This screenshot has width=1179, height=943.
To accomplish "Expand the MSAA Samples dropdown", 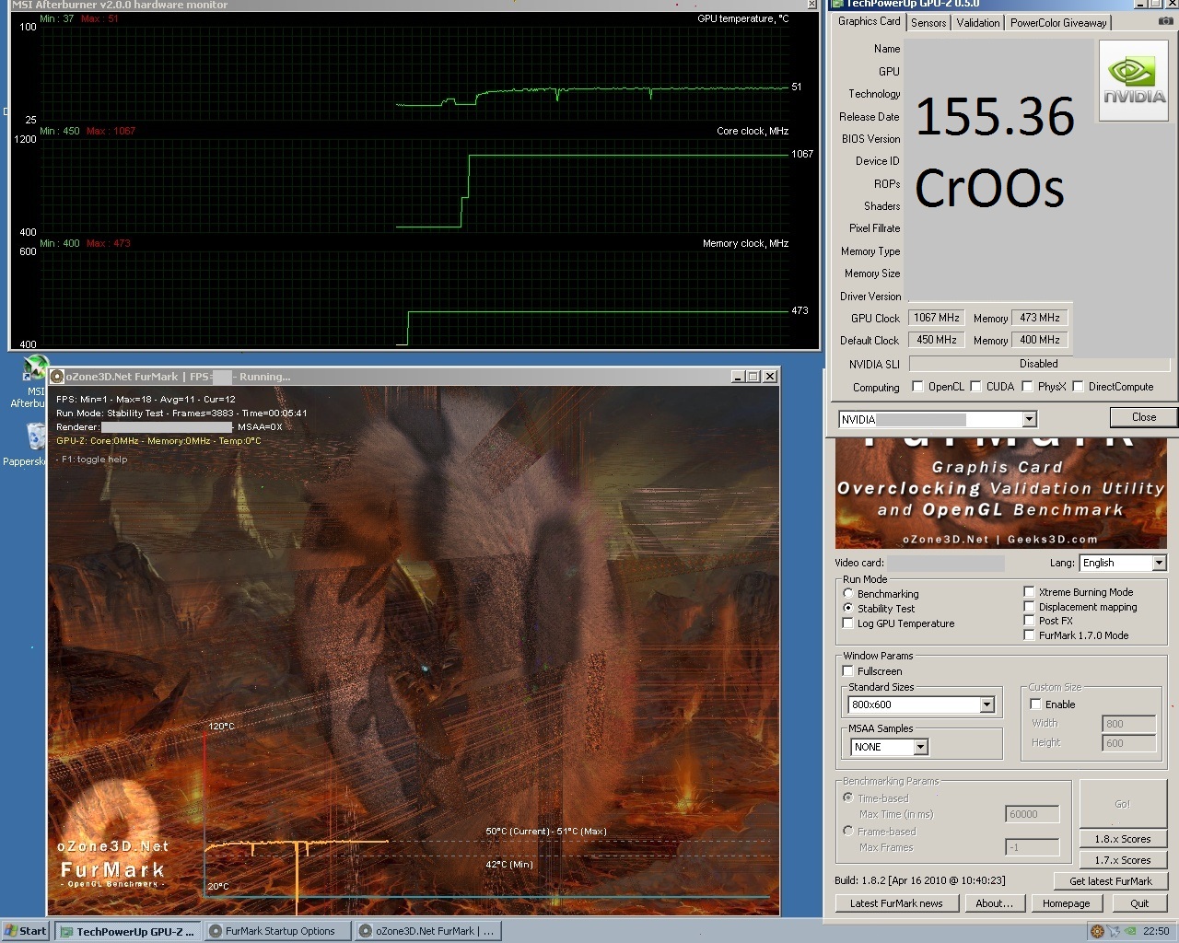I will [x=920, y=748].
